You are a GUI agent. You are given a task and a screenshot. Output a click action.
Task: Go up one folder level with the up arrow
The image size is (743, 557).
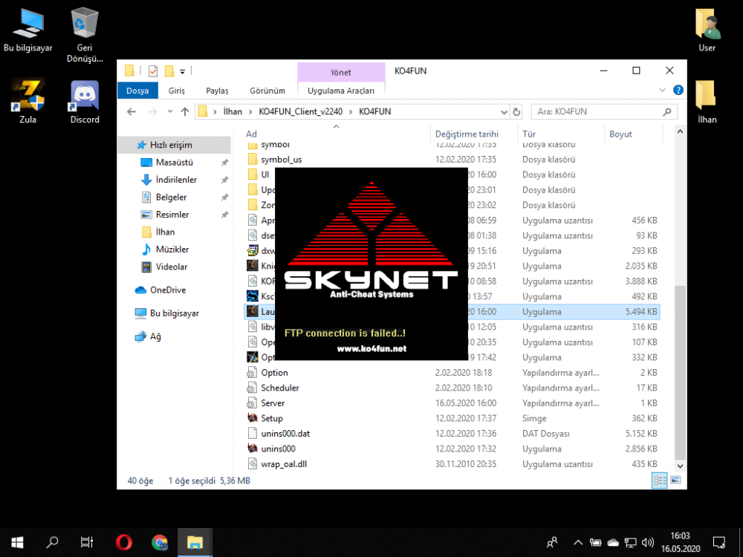pos(184,112)
